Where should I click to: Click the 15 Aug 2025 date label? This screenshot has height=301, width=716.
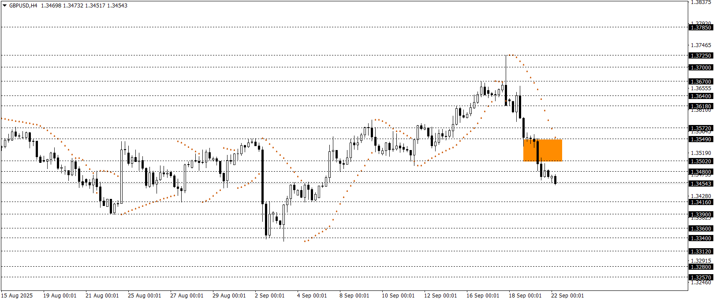point(17,295)
